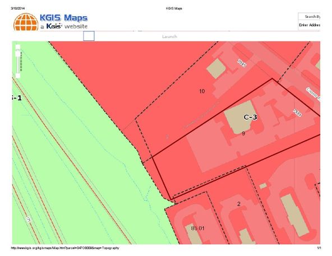This screenshot has height=256, width=332.
Task: Zoom in with the top zoom button
Action: click(x=18, y=47)
